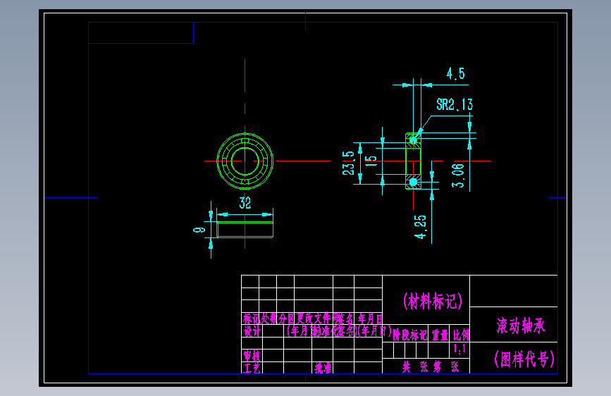Select the 4.5 width dimension text
This screenshot has height=396, width=611.
[x=455, y=74]
